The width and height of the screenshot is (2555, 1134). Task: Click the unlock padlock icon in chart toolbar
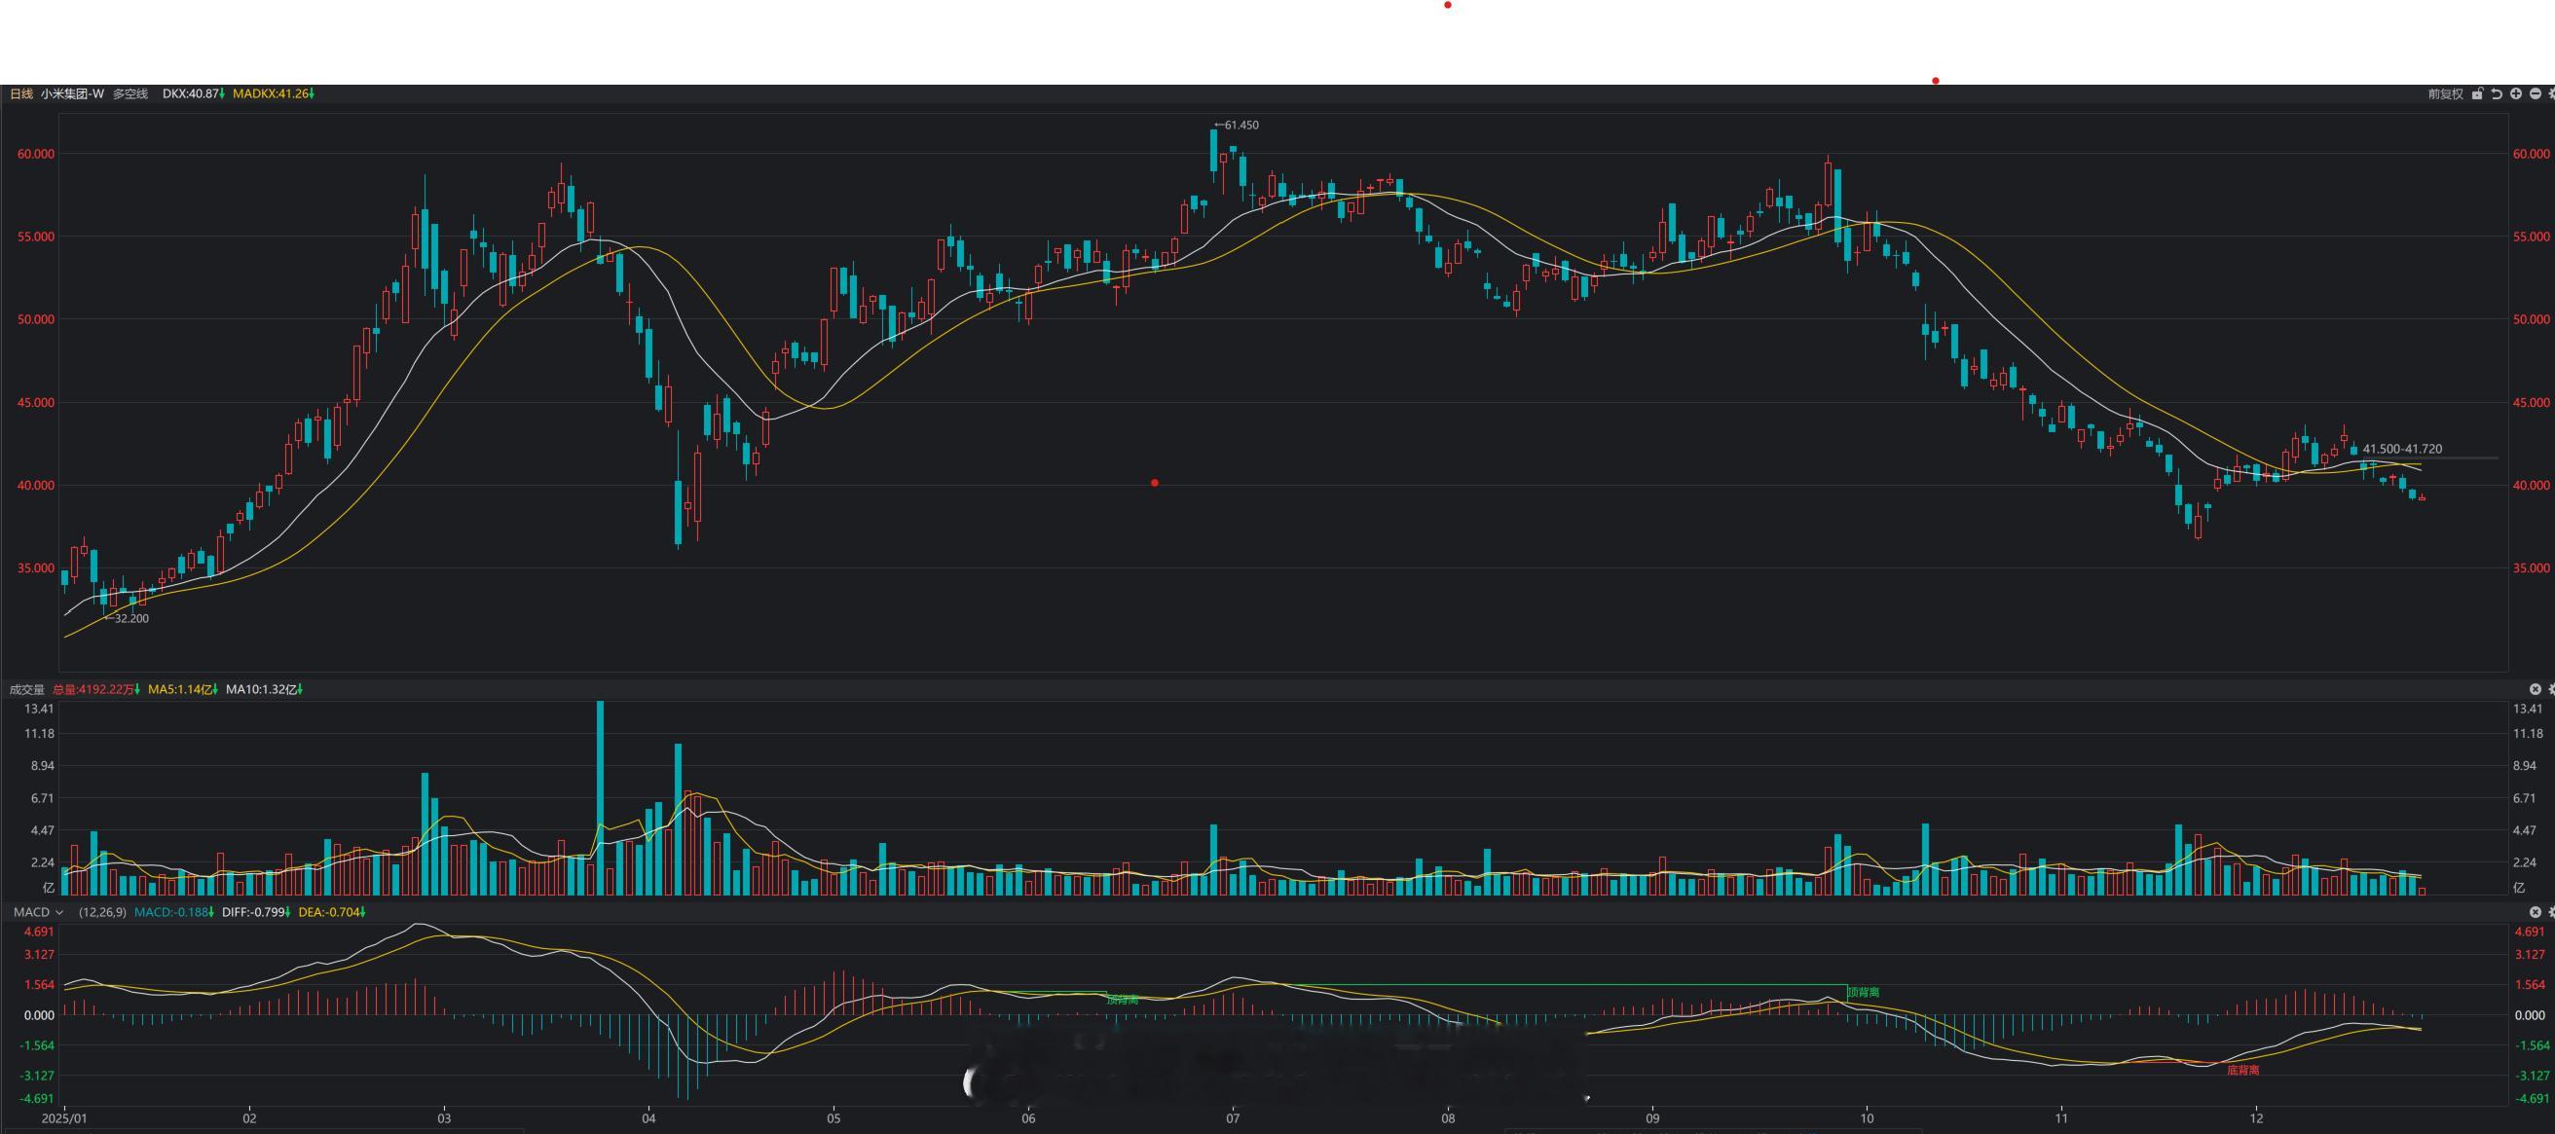click(x=2478, y=94)
